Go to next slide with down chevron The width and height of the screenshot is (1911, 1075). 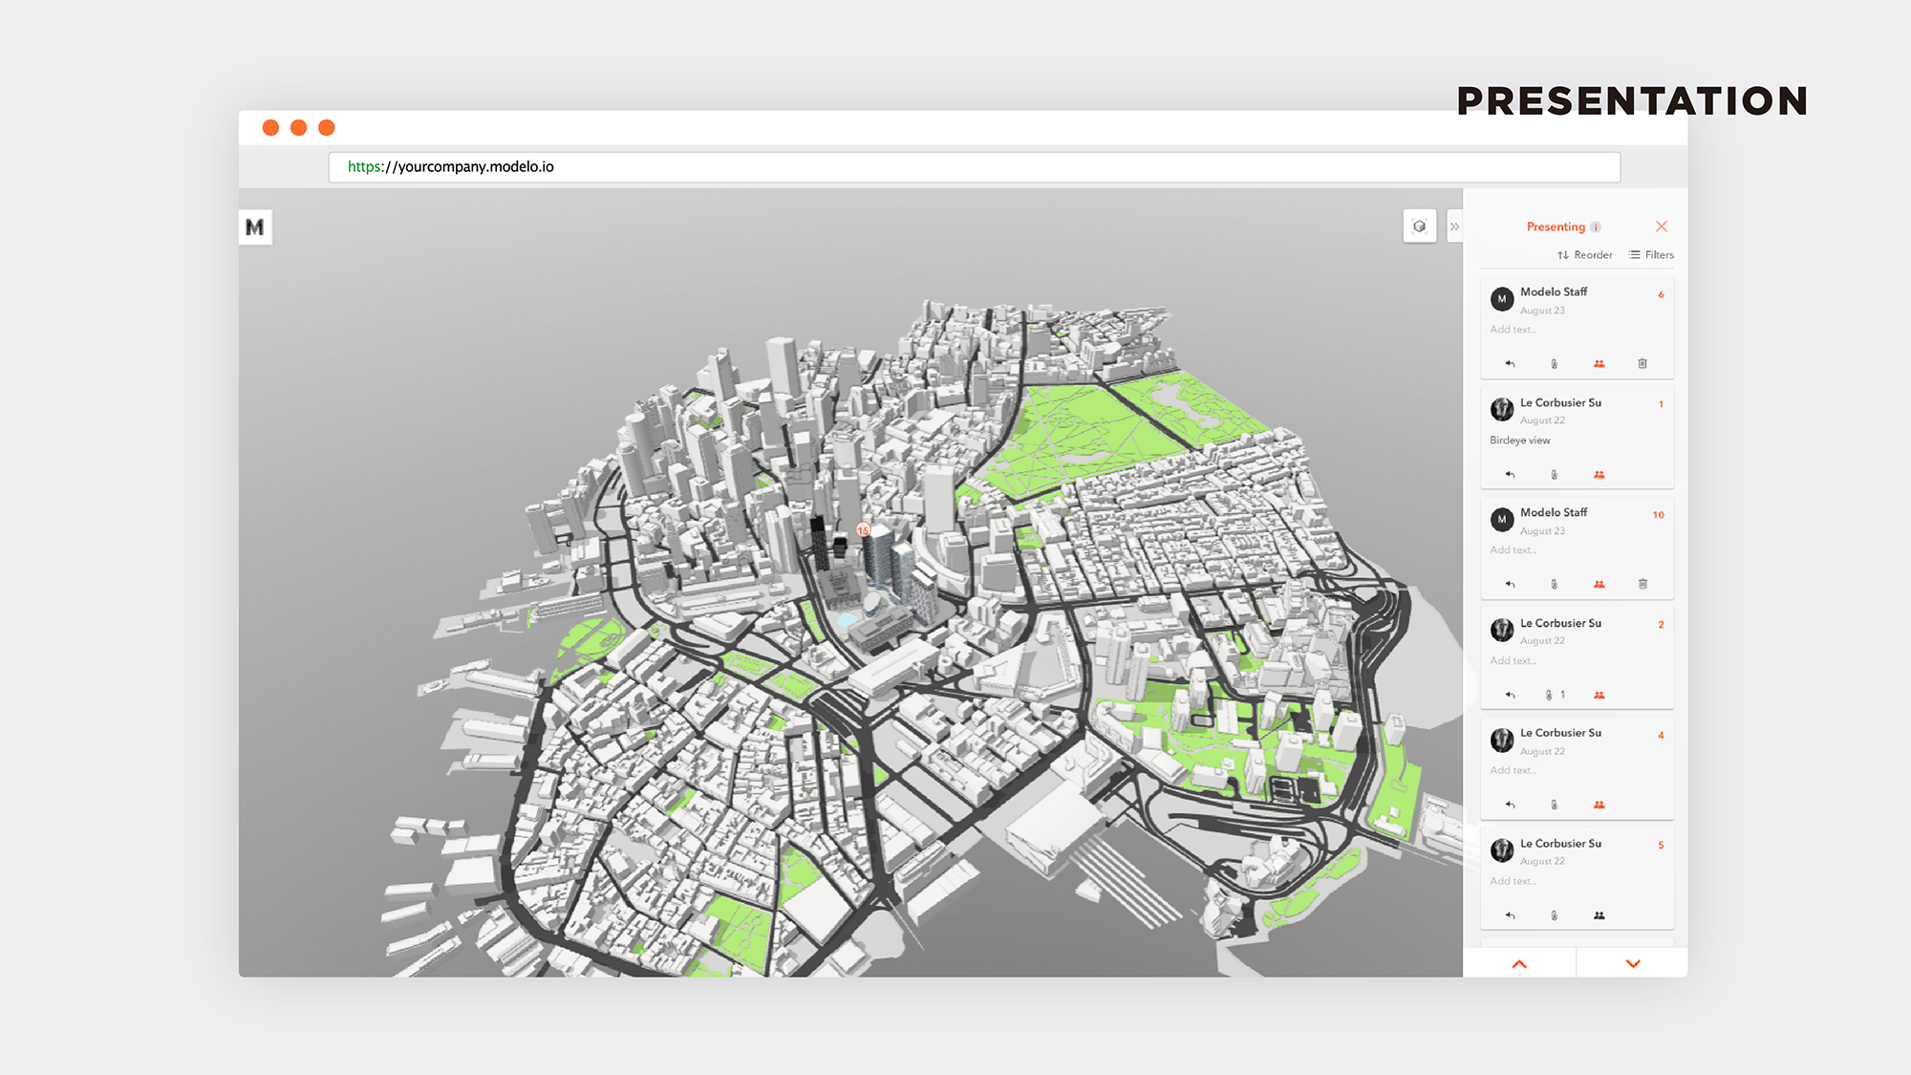pyautogui.click(x=1633, y=964)
